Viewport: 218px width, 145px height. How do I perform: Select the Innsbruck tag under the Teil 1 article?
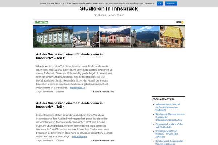click(48, 141)
